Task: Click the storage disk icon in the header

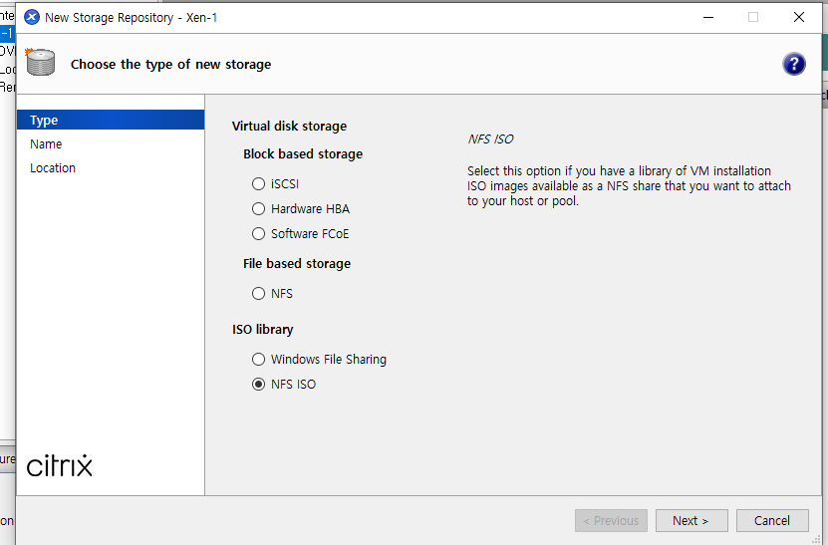Action: point(41,63)
